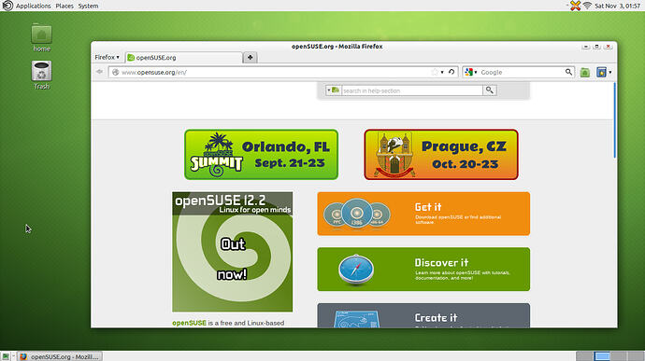This screenshot has width=645, height=361.
Task: Open the Google search engine selector
Action: point(470,72)
